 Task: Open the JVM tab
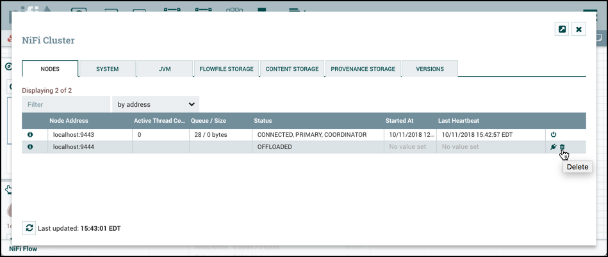click(165, 69)
